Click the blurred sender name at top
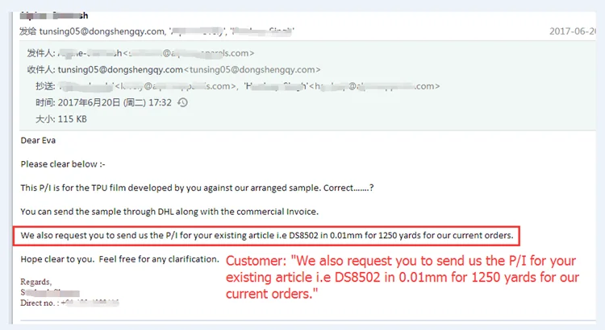 point(54,16)
